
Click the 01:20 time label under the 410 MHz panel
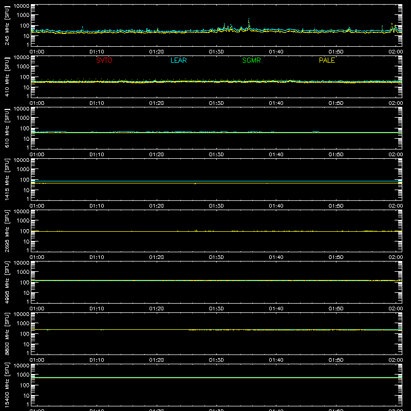coord(157,103)
